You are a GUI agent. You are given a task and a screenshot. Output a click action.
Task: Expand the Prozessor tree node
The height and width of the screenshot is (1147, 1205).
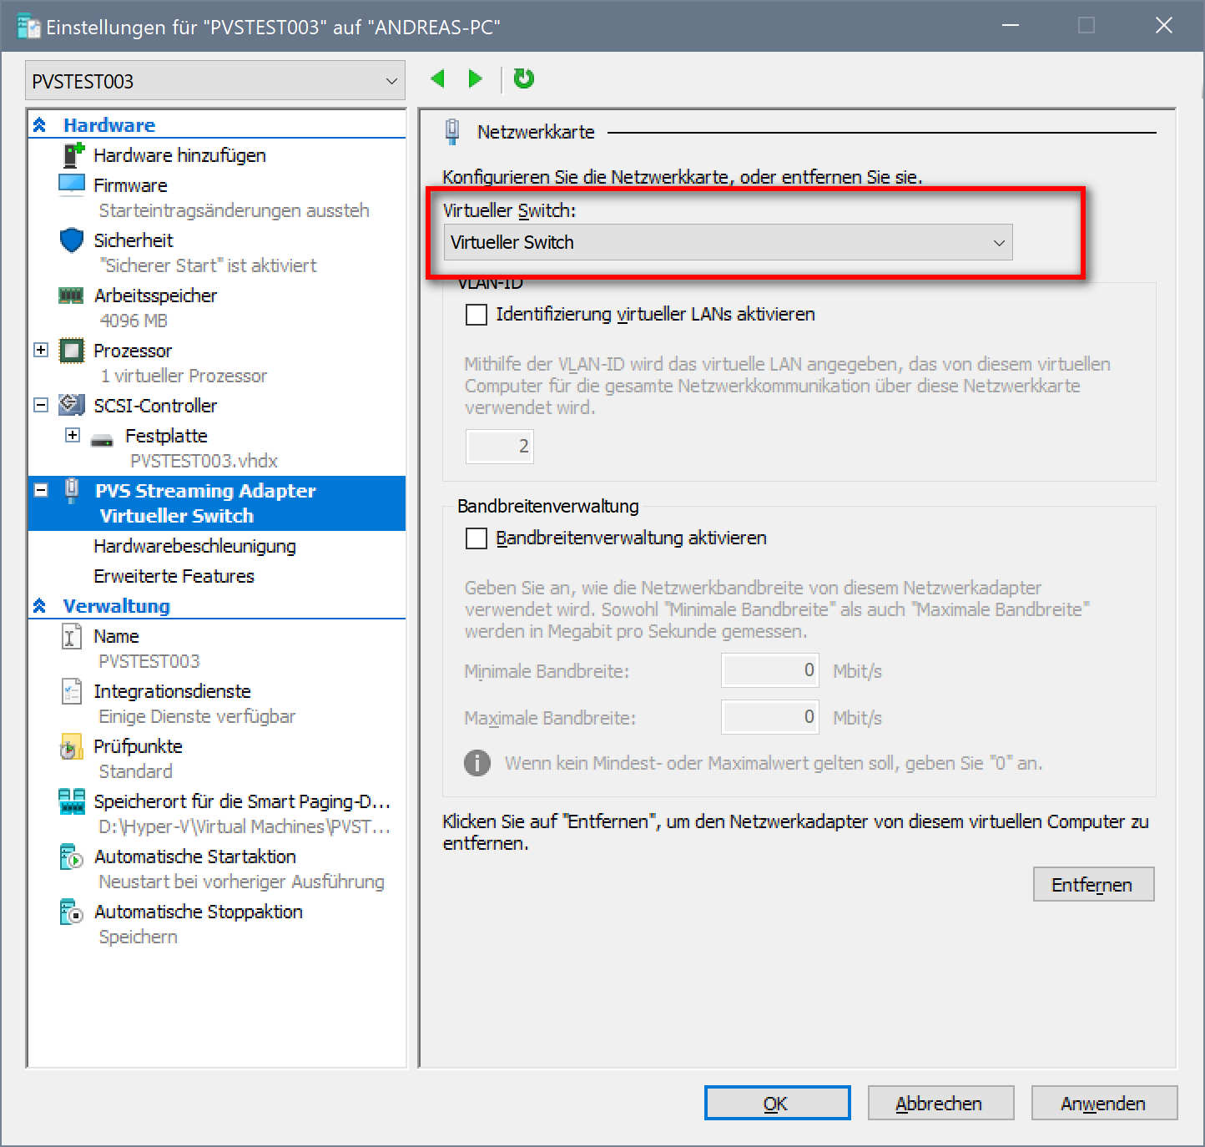[41, 350]
